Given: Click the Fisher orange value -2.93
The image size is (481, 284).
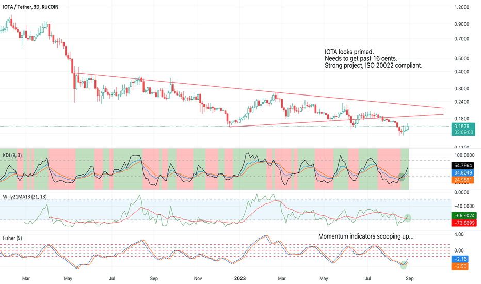Looking at the screenshot, I should click(x=460, y=266).
